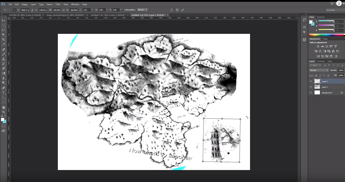Commit the transform with the checkmark
The width and height of the screenshot is (345, 182).
[x=182, y=10]
